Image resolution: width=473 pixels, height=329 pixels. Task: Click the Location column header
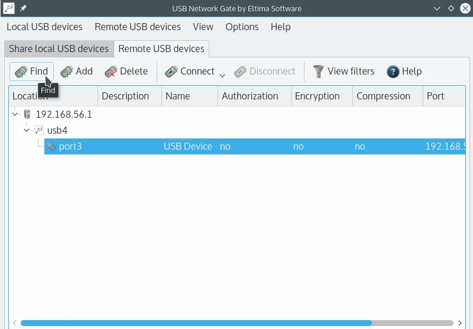pyautogui.click(x=53, y=96)
